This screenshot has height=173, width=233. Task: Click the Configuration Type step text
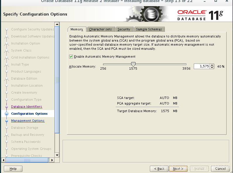click(x=26, y=100)
